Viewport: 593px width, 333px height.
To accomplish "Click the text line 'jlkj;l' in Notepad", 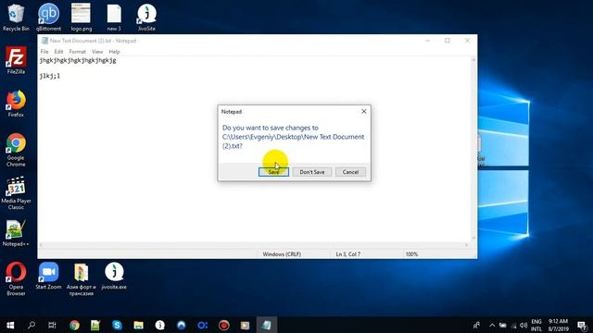I will pos(49,76).
